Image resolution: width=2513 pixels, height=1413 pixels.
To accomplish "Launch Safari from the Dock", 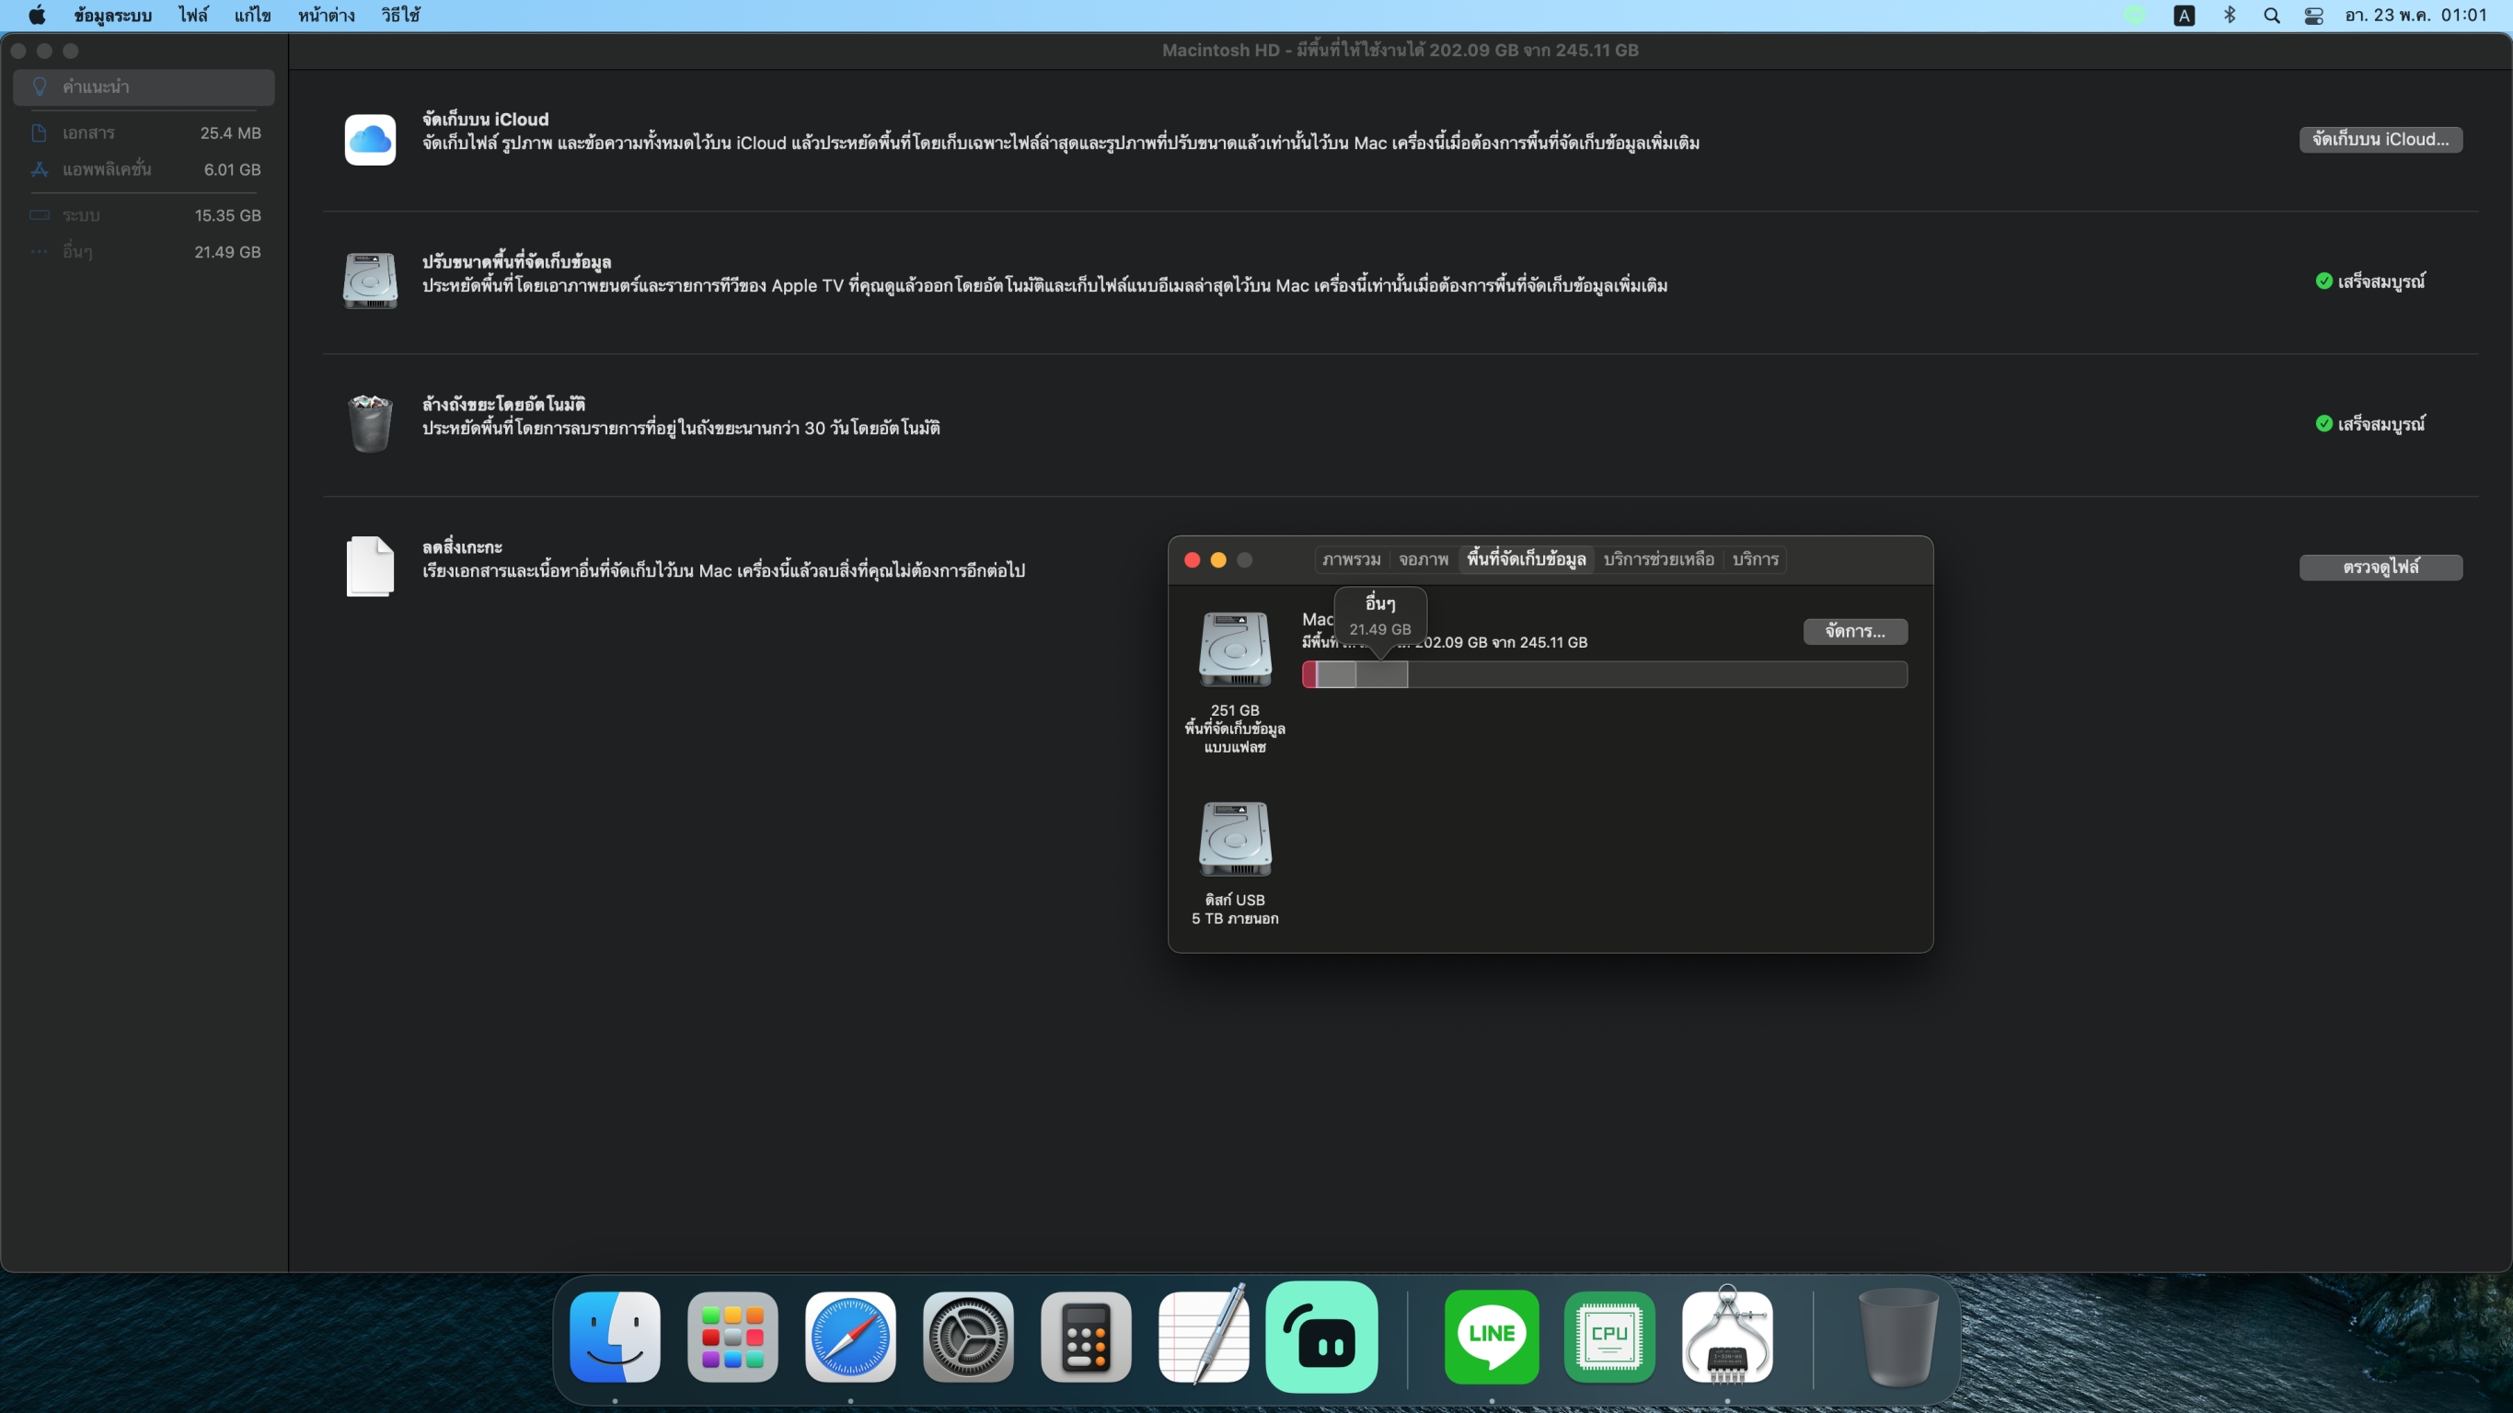I will [850, 1337].
